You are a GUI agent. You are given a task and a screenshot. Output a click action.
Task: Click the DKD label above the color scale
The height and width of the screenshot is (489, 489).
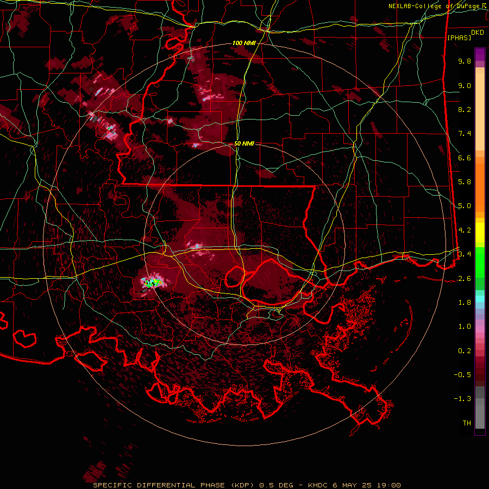coord(478,33)
